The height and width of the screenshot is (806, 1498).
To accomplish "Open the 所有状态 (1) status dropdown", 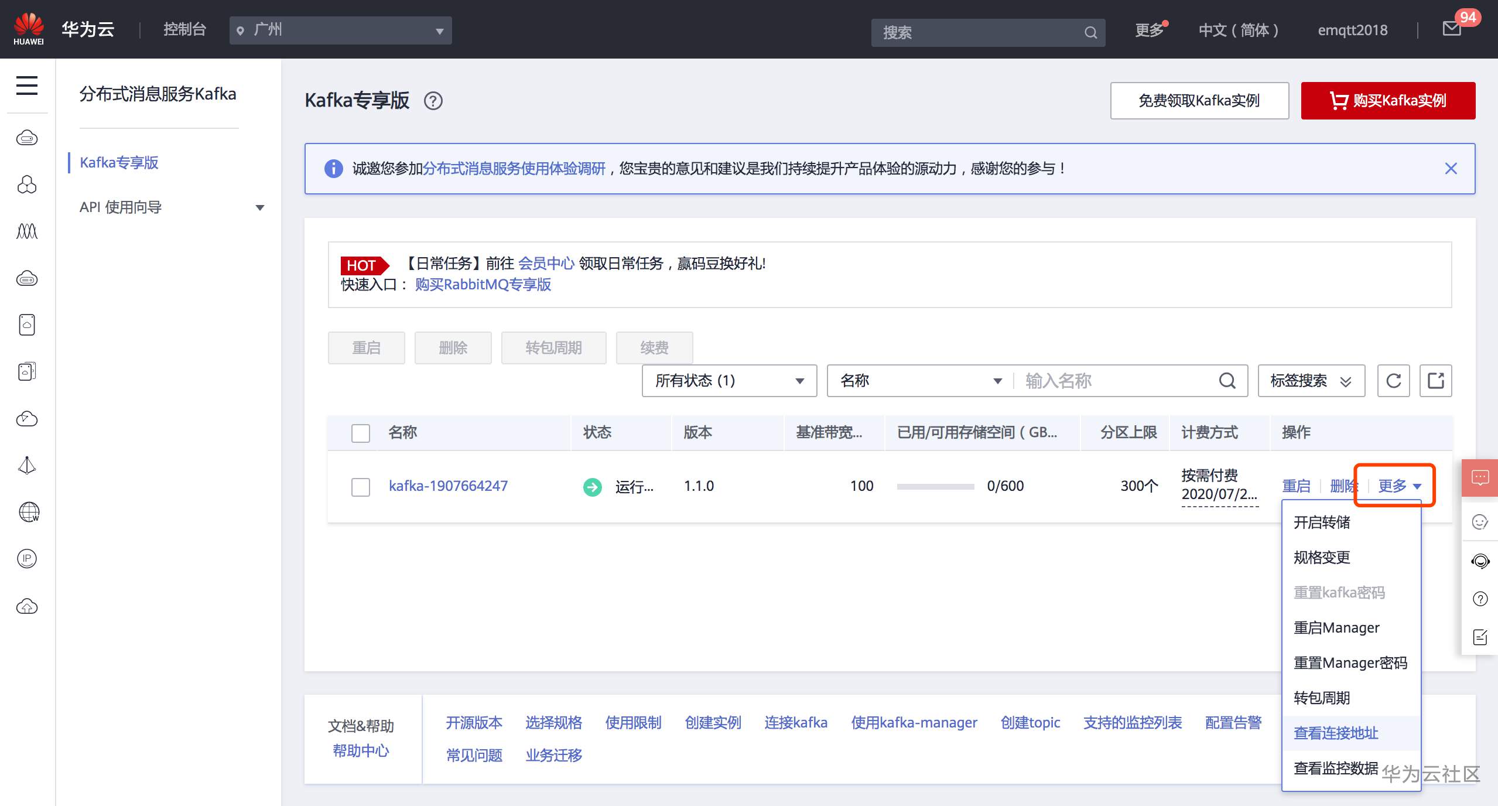I will (729, 381).
